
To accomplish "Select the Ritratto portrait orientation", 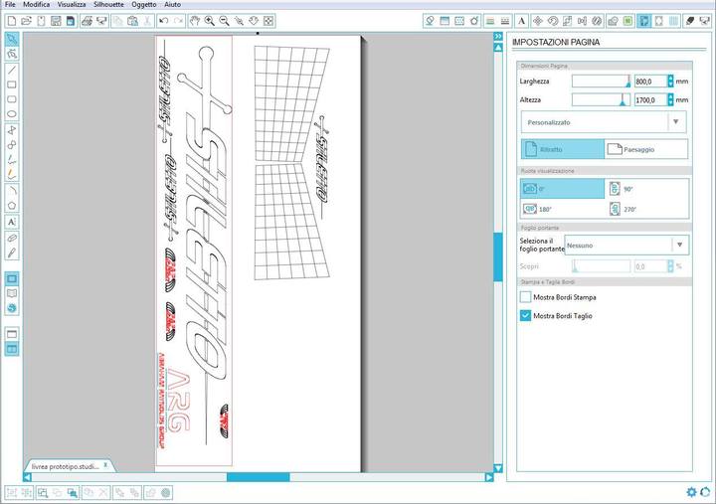I will pos(563,149).
